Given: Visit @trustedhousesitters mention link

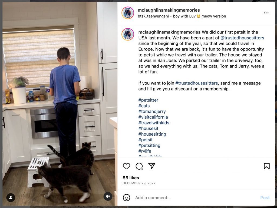Looking at the screenshot, I should point(242,38).
